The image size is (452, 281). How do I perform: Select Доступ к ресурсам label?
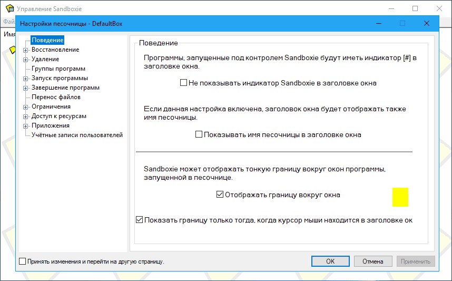59,117
